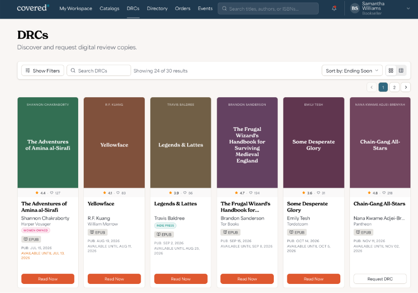The image size is (418, 293).
Task: Go to page 2 of results
Action: (394, 87)
